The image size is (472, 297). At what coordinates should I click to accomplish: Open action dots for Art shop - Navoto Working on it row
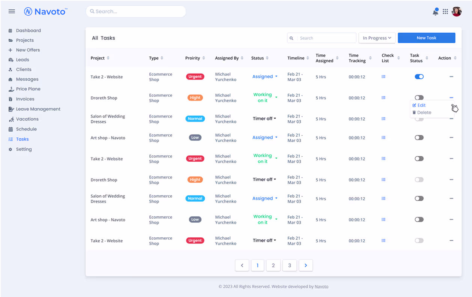(x=451, y=219)
